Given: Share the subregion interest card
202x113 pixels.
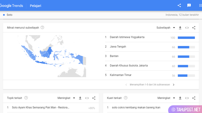Looking at the screenshot, I should pos(194,28).
